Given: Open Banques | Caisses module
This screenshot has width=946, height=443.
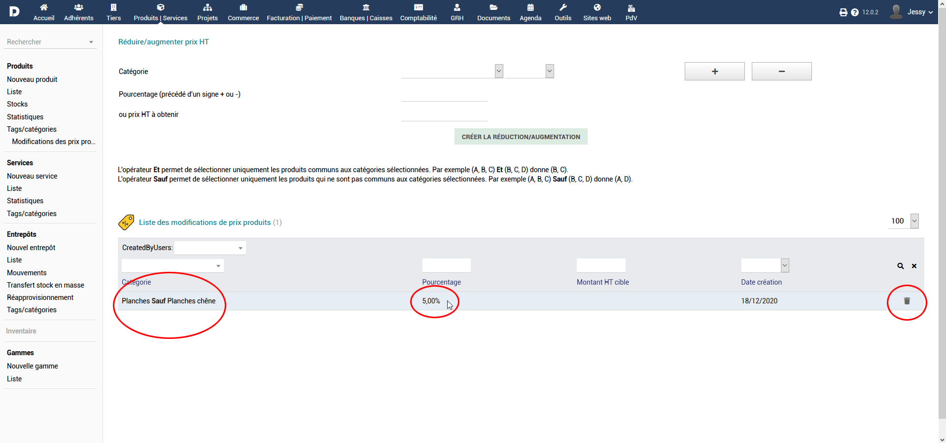Looking at the screenshot, I should click(366, 12).
